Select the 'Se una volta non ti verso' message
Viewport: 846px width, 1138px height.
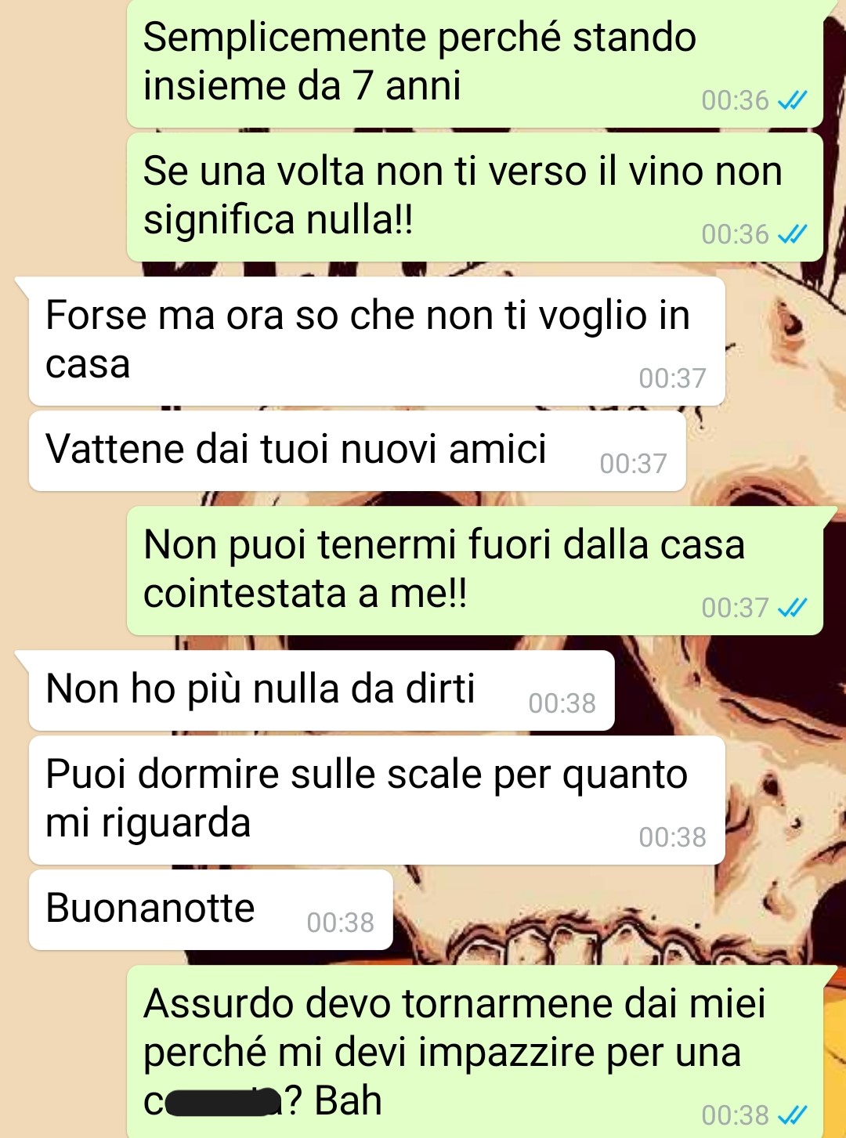(475, 197)
